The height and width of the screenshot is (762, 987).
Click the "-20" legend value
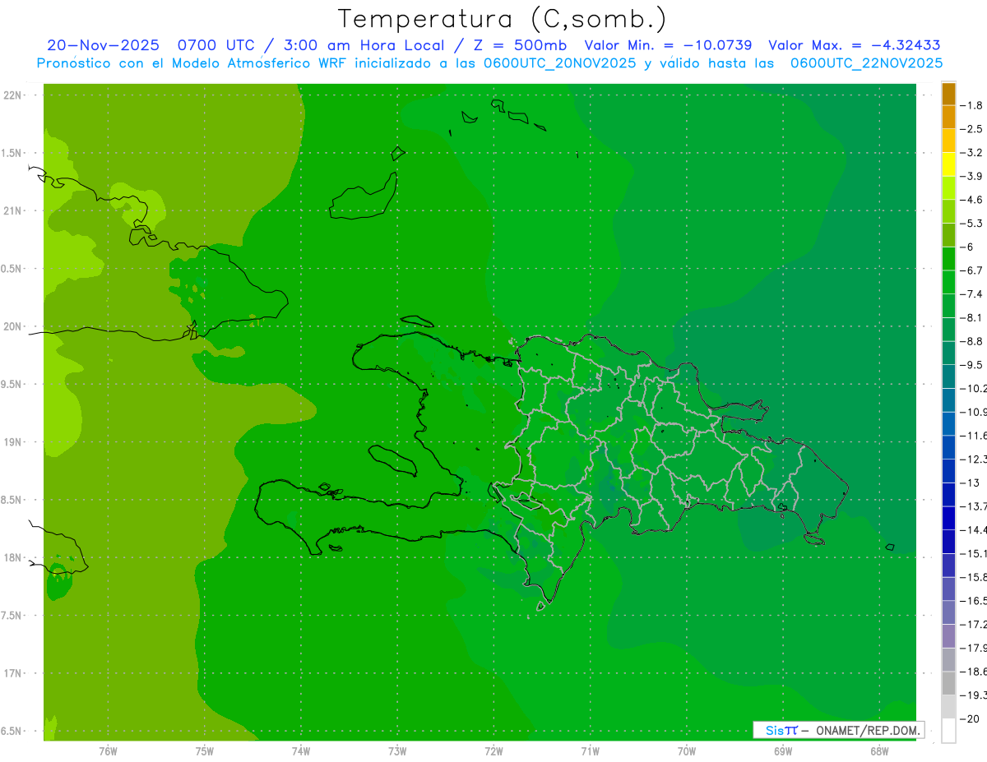(969, 718)
